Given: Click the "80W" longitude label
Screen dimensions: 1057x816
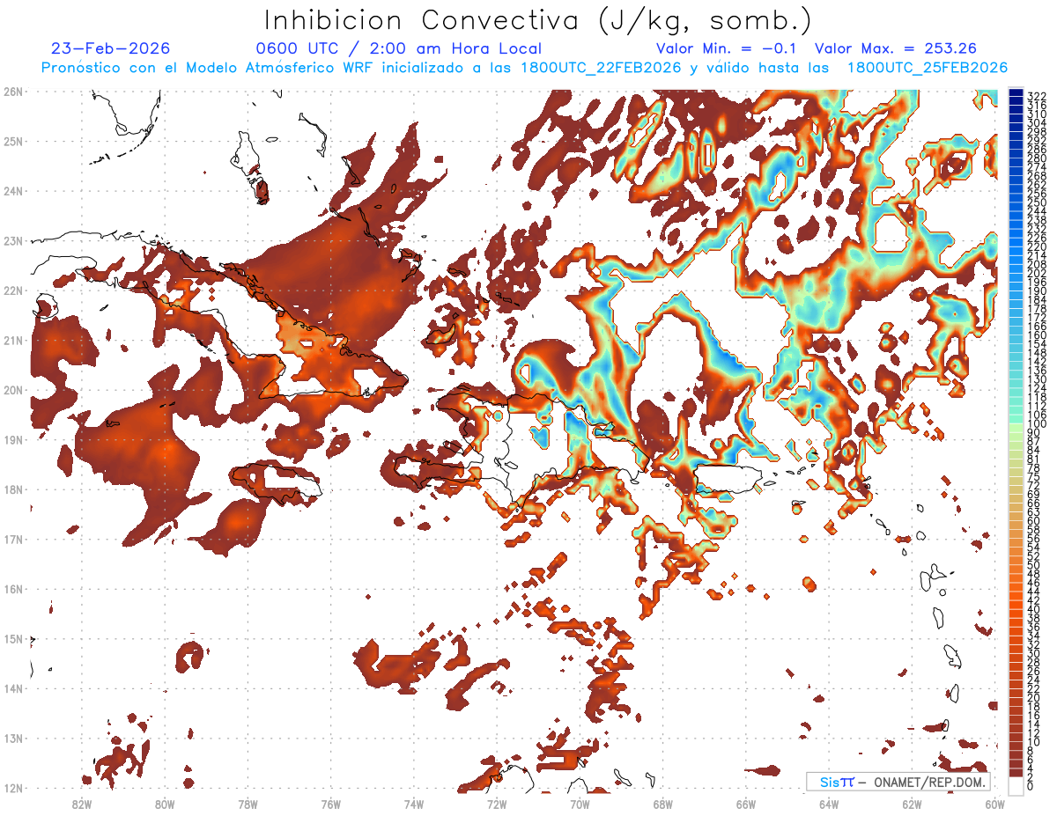Looking at the screenshot, I should [x=165, y=804].
